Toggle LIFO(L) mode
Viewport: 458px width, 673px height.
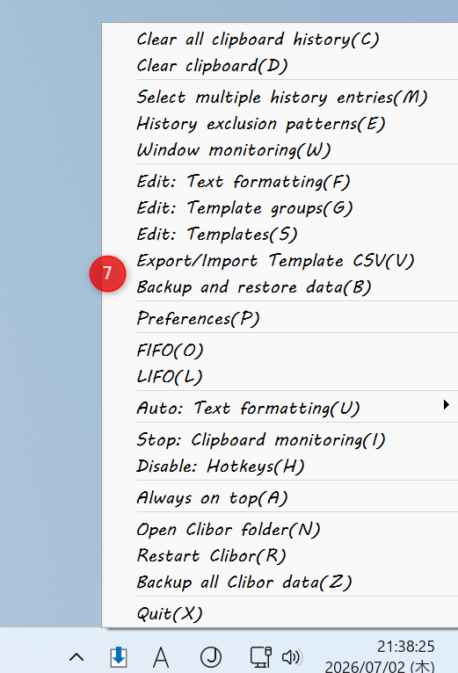[280, 376]
